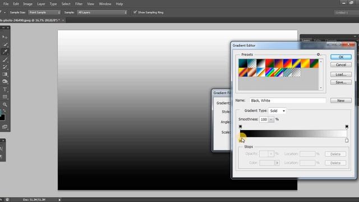Choose the Copper gradient preset
This screenshot has height=202, width=359.
pos(252,72)
